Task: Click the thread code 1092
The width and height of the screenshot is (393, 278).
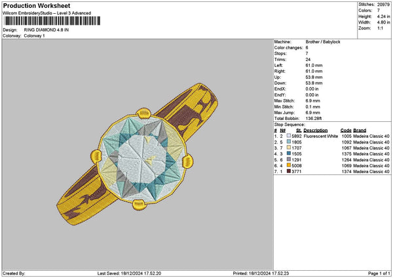Action: pyautogui.click(x=346, y=142)
